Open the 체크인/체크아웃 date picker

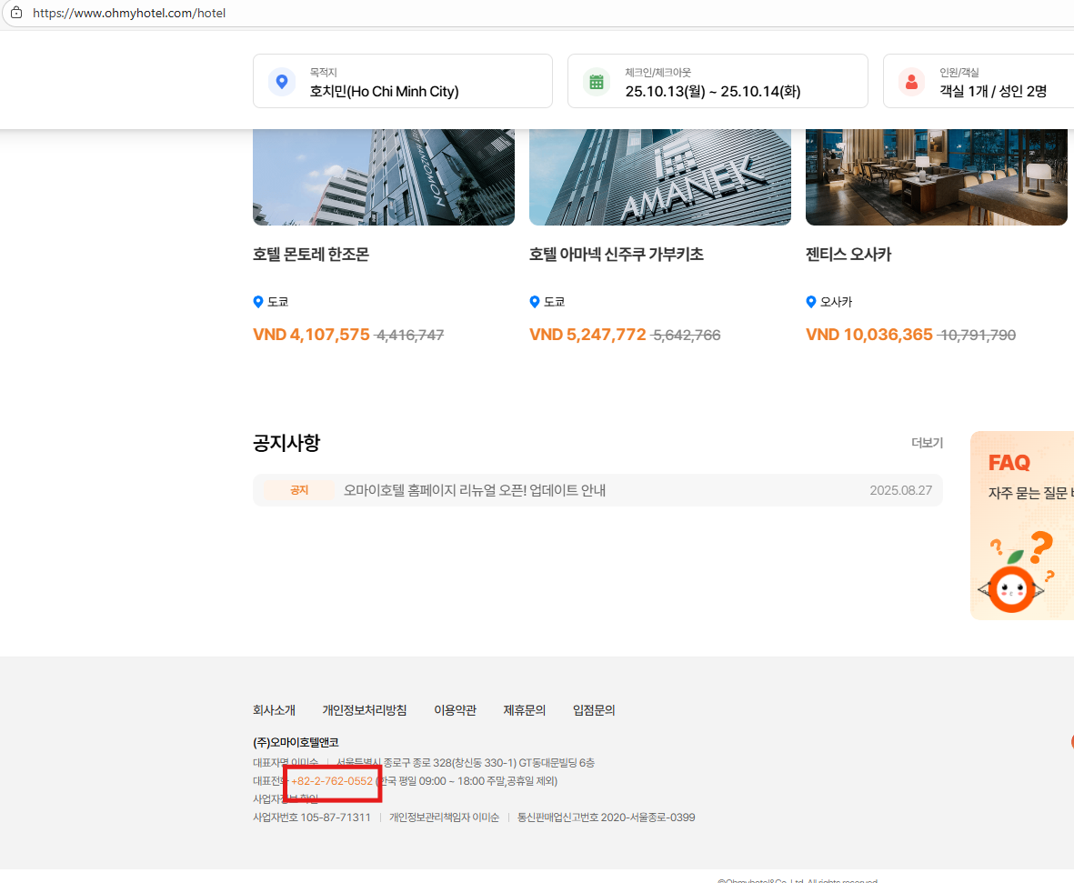718,82
